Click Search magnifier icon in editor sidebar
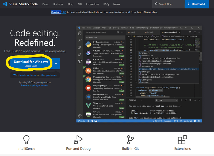Viewport: 214px width, 156px height. pos(80,40)
